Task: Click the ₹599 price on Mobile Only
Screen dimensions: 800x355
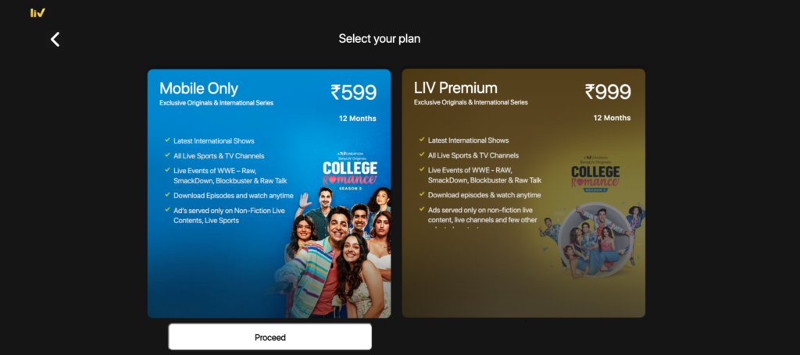Action: 354,93
